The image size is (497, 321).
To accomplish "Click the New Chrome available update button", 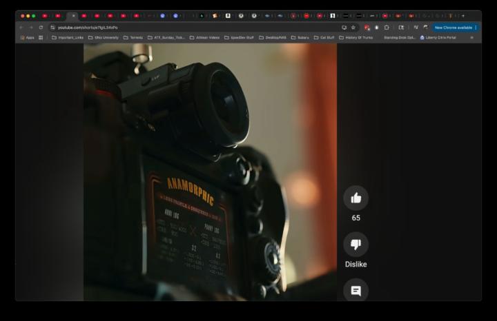I will 455,28.
